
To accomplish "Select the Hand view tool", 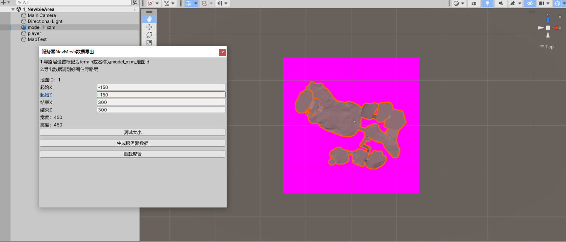I will click(x=149, y=19).
